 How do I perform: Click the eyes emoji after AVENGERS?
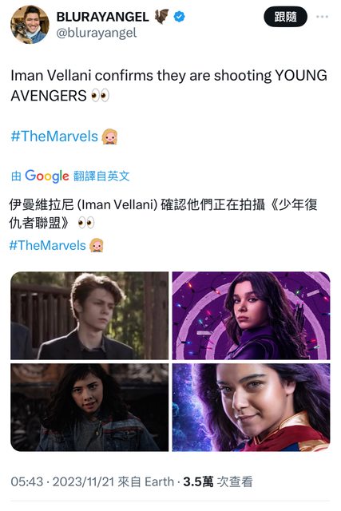[100, 96]
